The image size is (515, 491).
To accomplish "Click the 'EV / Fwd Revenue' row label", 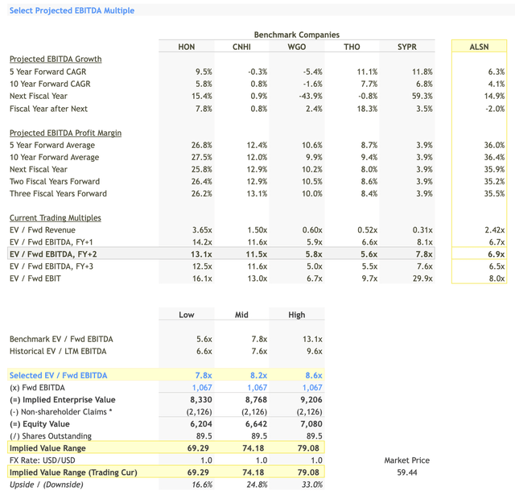I will [43, 230].
